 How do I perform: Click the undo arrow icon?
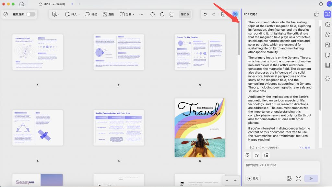(205, 14)
